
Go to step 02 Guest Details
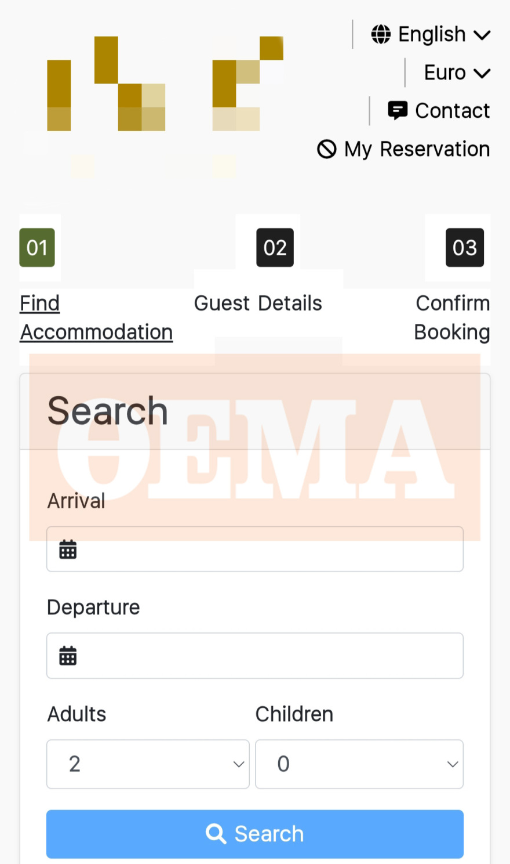point(258,303)
